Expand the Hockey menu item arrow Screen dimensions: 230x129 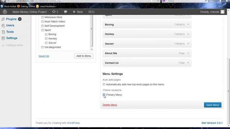click(x=188, y=34)
